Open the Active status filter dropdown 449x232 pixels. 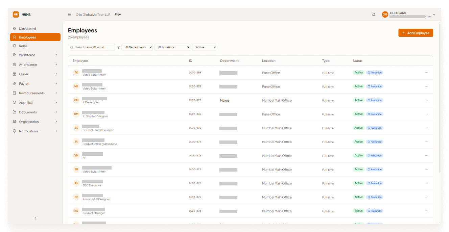(x=205, y=47)
